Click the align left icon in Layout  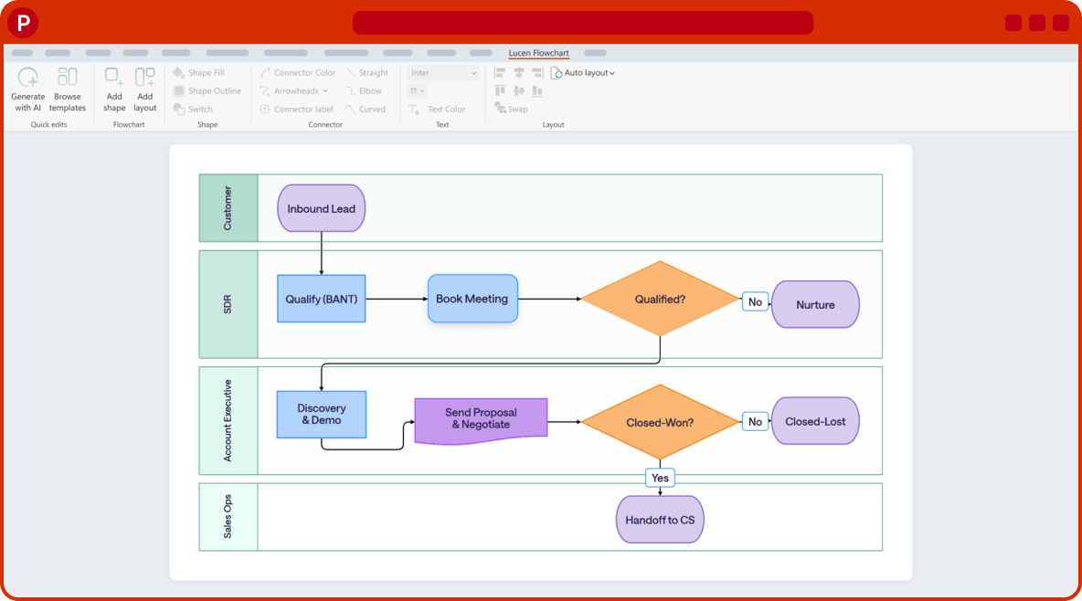click(500, 72)
